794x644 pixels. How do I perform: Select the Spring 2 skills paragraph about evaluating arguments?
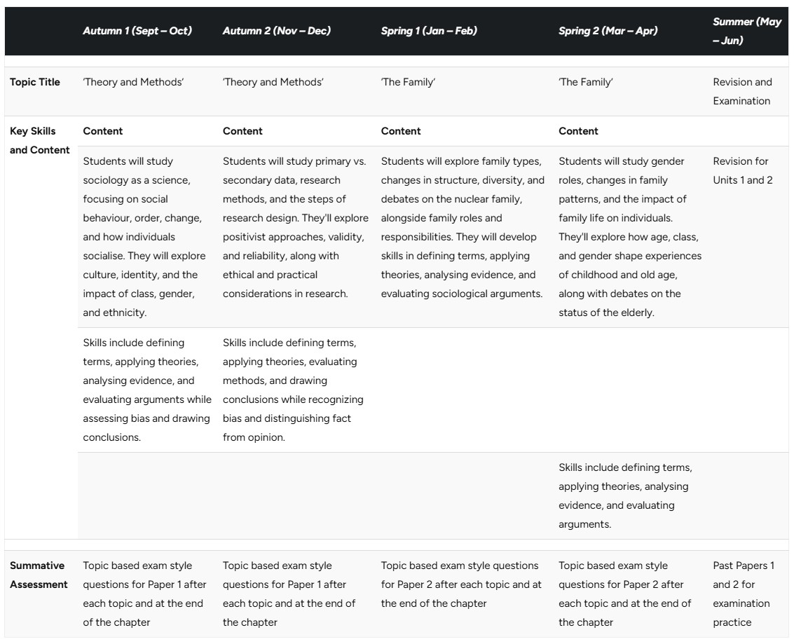(x=625, y=495)
